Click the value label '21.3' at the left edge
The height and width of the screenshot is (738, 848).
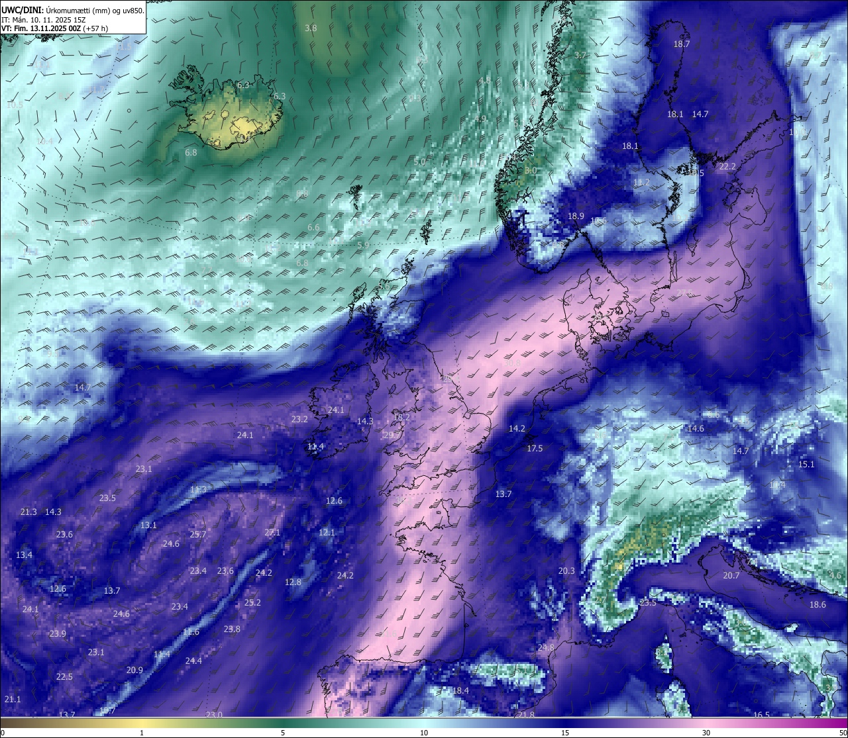click(28, 512)
